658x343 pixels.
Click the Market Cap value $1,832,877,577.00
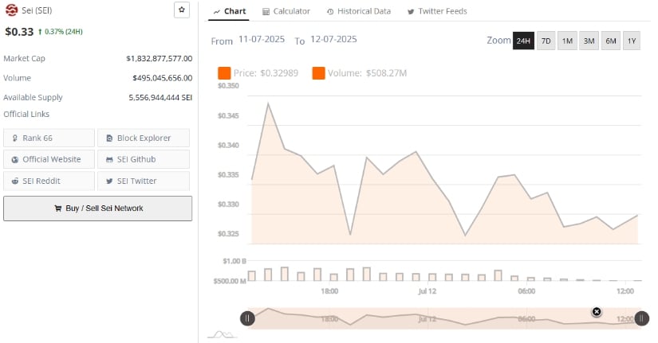click(x=160, y=59)
